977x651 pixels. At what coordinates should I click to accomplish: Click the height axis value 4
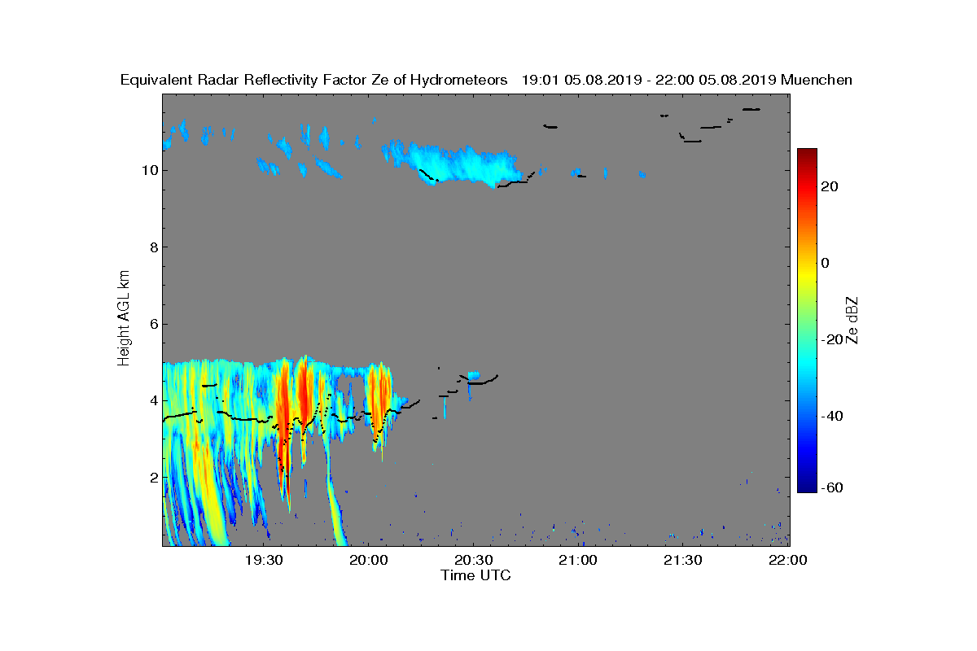click(155, 400)
